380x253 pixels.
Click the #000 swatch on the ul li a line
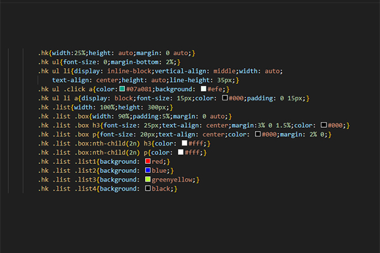[x=225, y=98]
